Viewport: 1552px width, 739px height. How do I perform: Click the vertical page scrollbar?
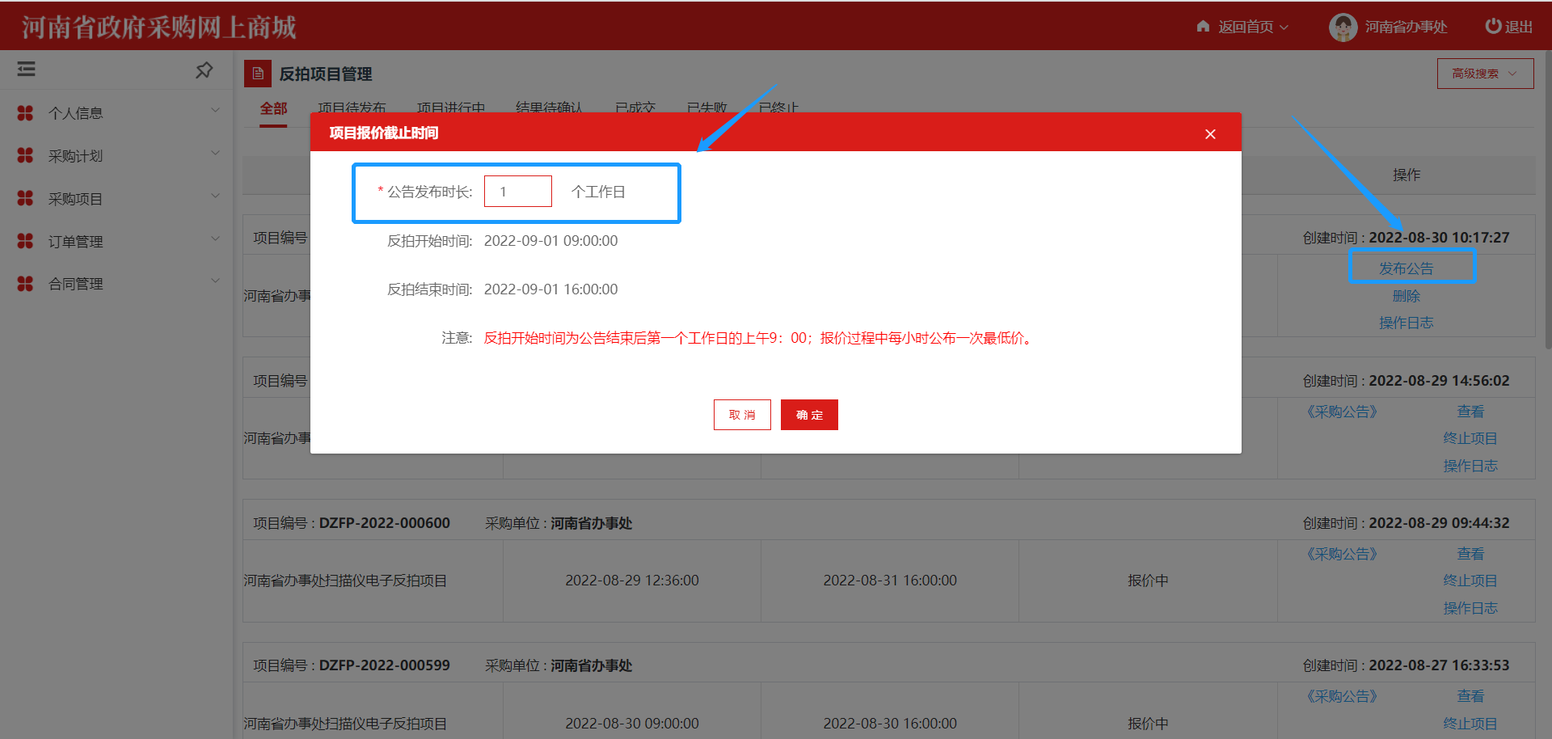click(x=1547, y=201)
